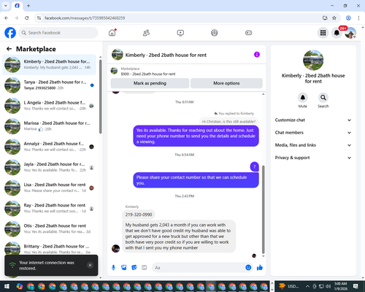Open Ray's conversation
This screenshot has width=365, height=292.
[49, 208]
